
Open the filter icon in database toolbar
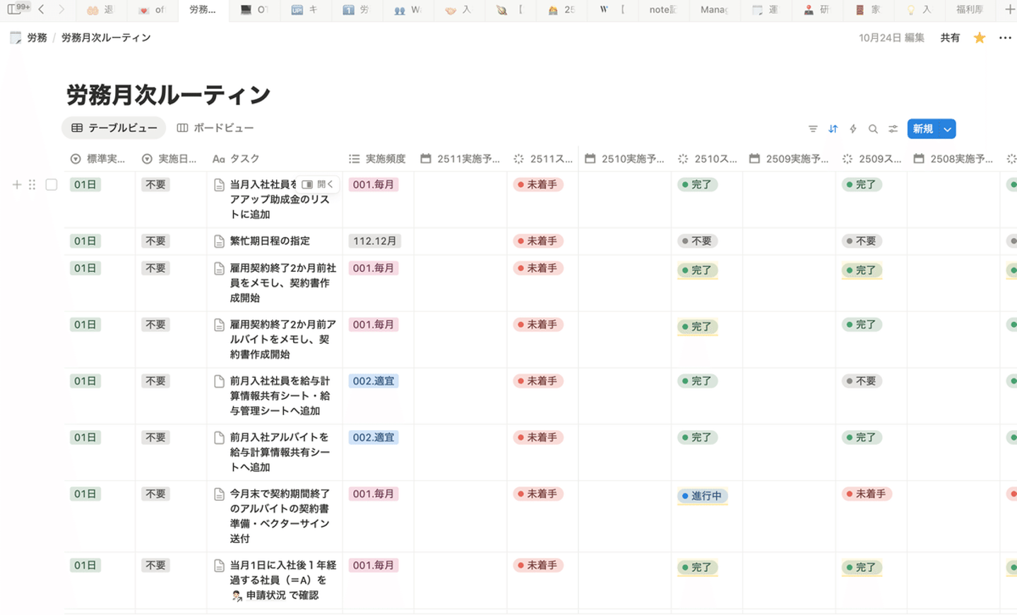click(813, 129)
